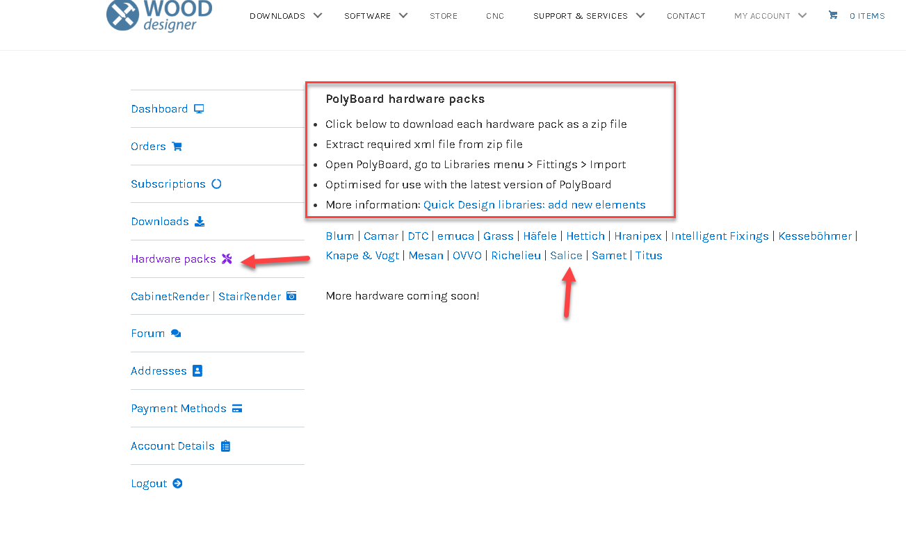Viewport: 906px width, 533px height.
Task: Download the Hettich hardware pack
Action: pyautogui.click(x=585, y=236)
